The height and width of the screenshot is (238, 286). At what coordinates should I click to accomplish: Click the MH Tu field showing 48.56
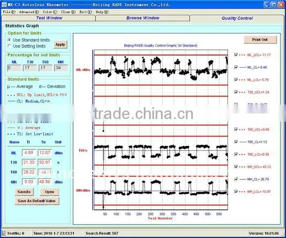tap(45, 182)
